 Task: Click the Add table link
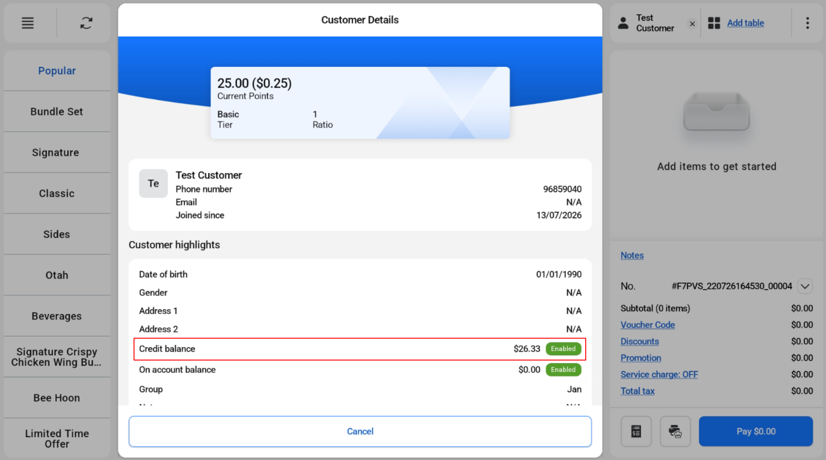(745, 23)
